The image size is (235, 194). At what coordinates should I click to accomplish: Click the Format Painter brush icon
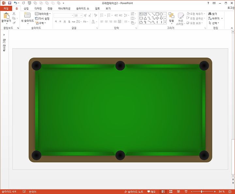coord(14,23)
